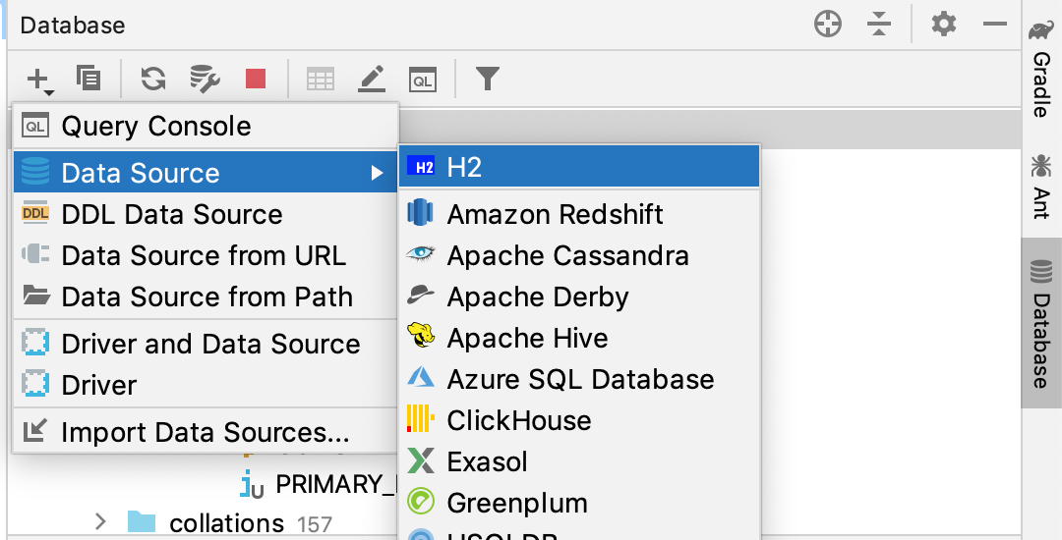Select Amazon Redshift data source
This screenshot has width=1062, height=540.
[579, 214]
